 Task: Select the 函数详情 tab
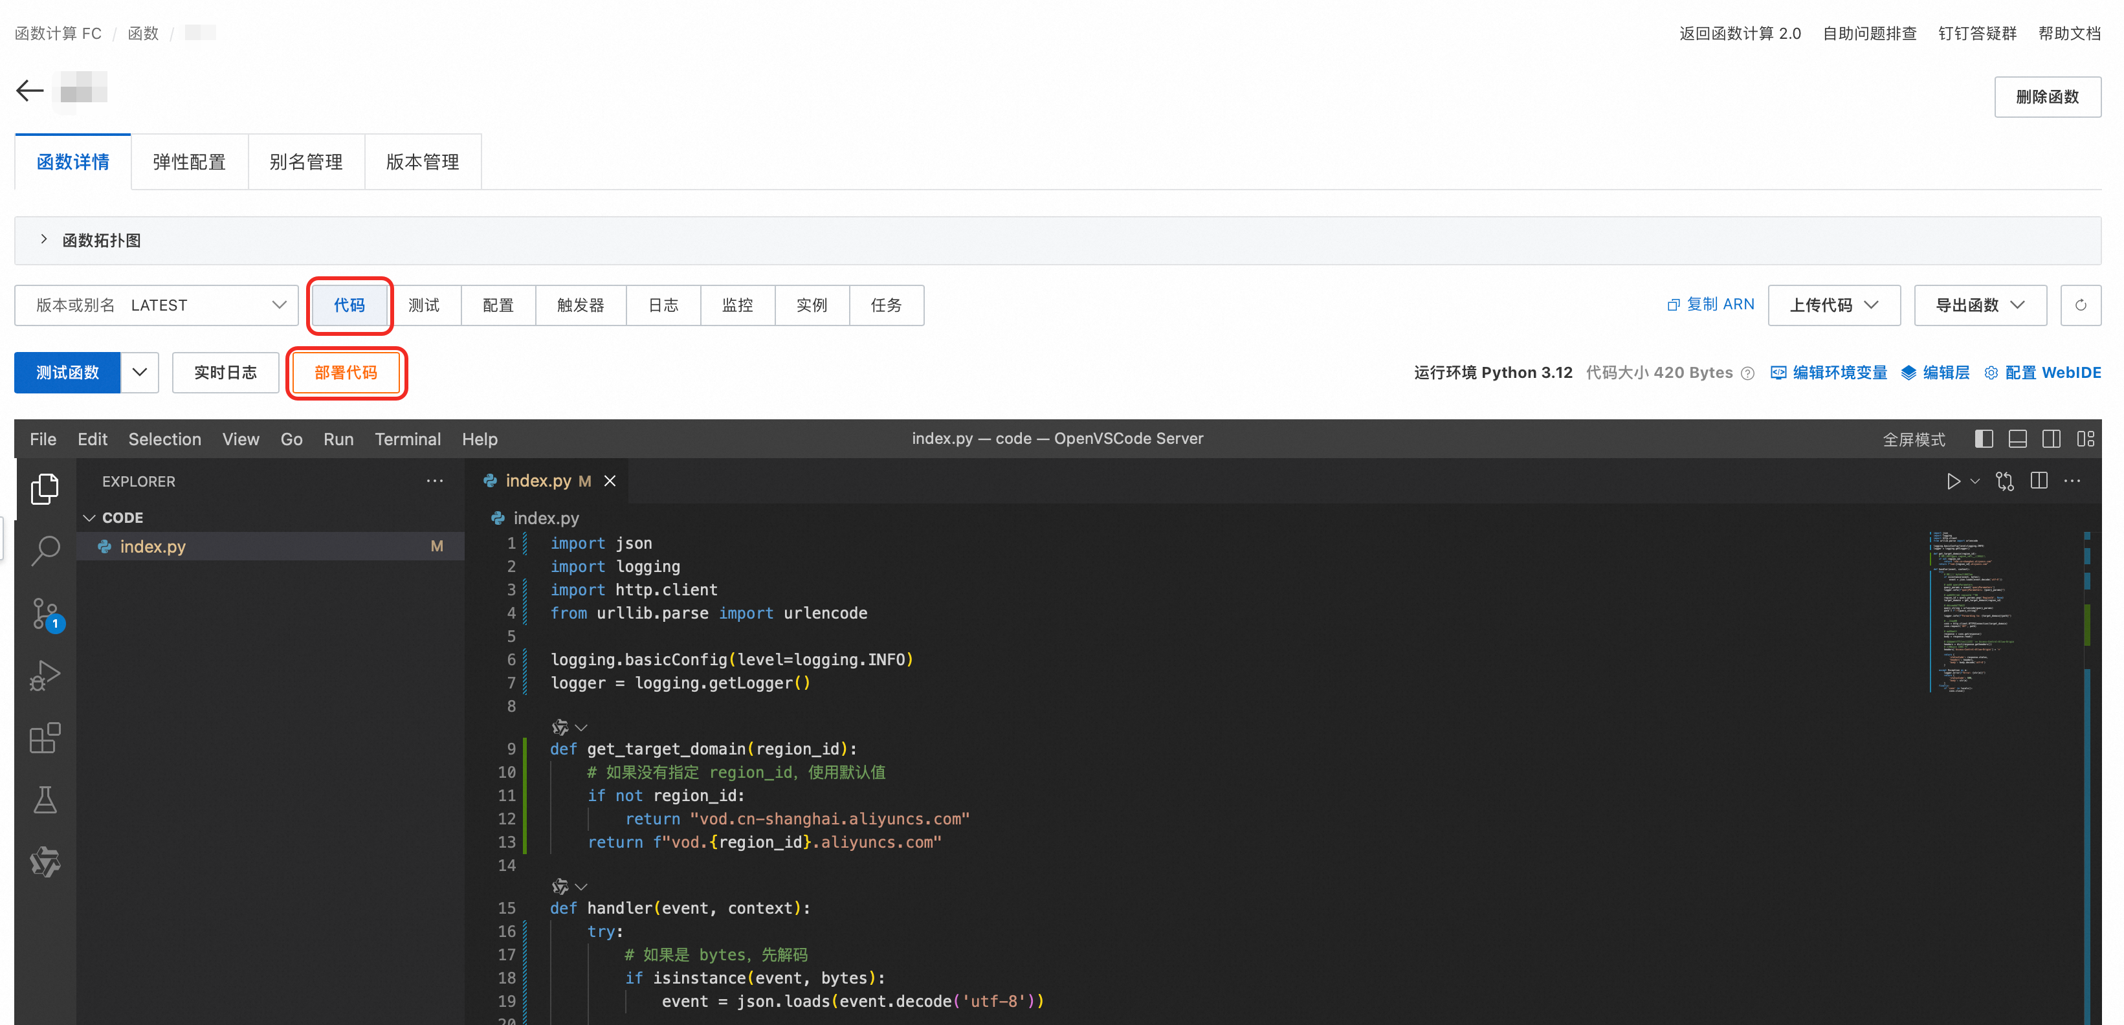72,162
